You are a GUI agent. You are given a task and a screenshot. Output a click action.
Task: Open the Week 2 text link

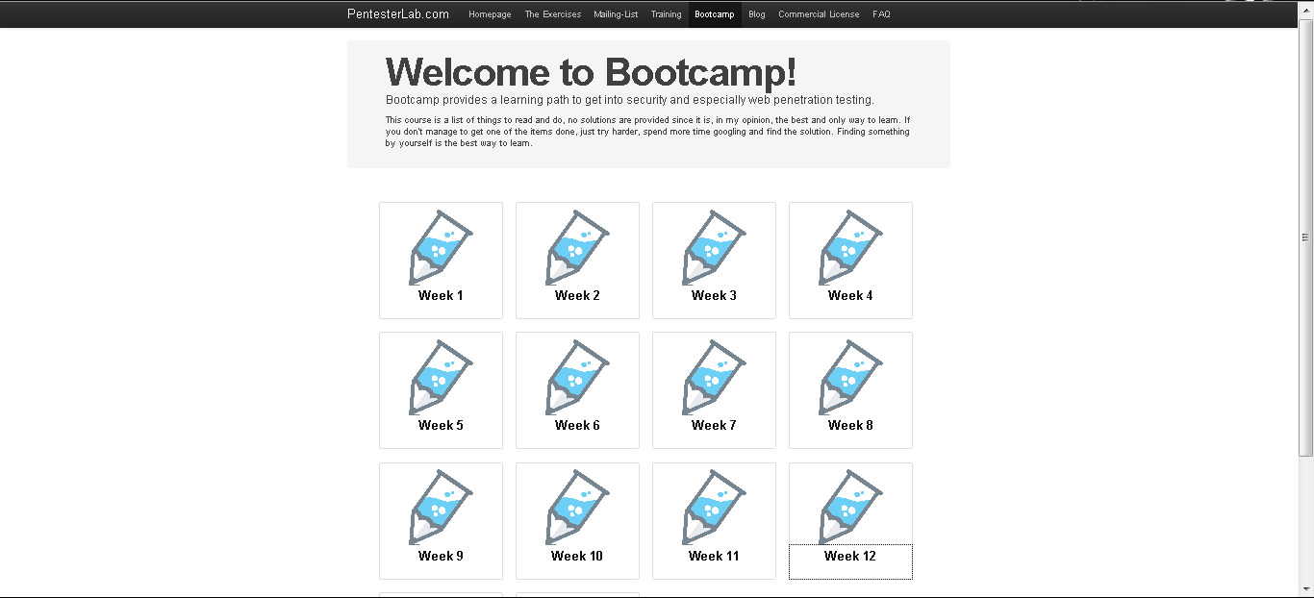(x=577, y=295)
